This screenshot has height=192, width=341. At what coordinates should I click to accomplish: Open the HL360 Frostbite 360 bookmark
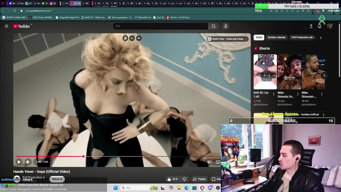14,17
